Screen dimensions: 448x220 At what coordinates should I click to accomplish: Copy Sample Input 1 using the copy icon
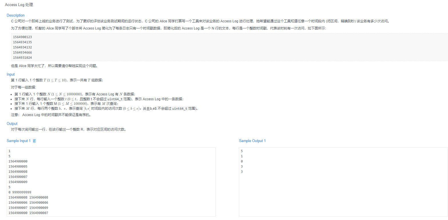(34, 141)
